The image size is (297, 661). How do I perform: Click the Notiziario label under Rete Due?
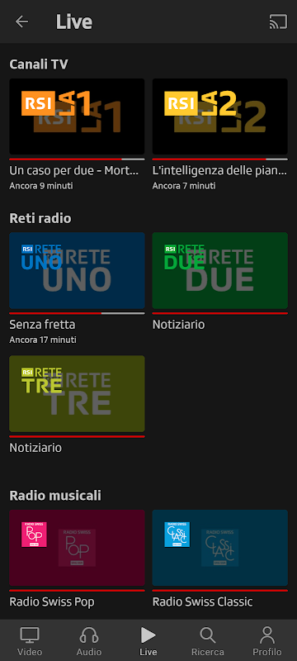[x=178, y=325]
